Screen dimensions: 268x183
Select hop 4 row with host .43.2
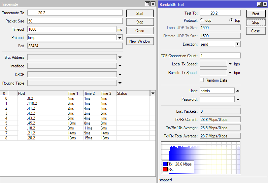tap(78, 118)
